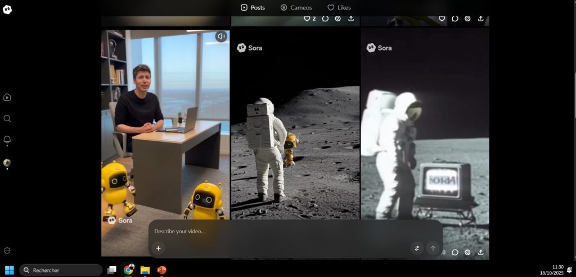The image size is (576, 277).
Task: Open search in the left sidebar
Action: click(x=7, y=119)
